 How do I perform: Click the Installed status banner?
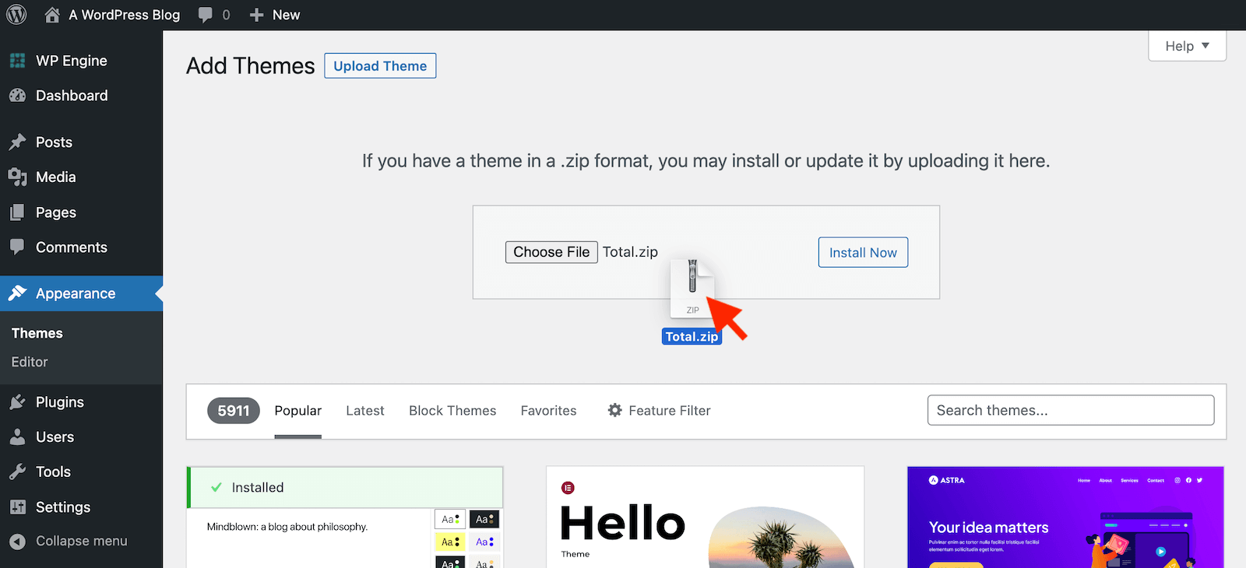tap(345, 487)
